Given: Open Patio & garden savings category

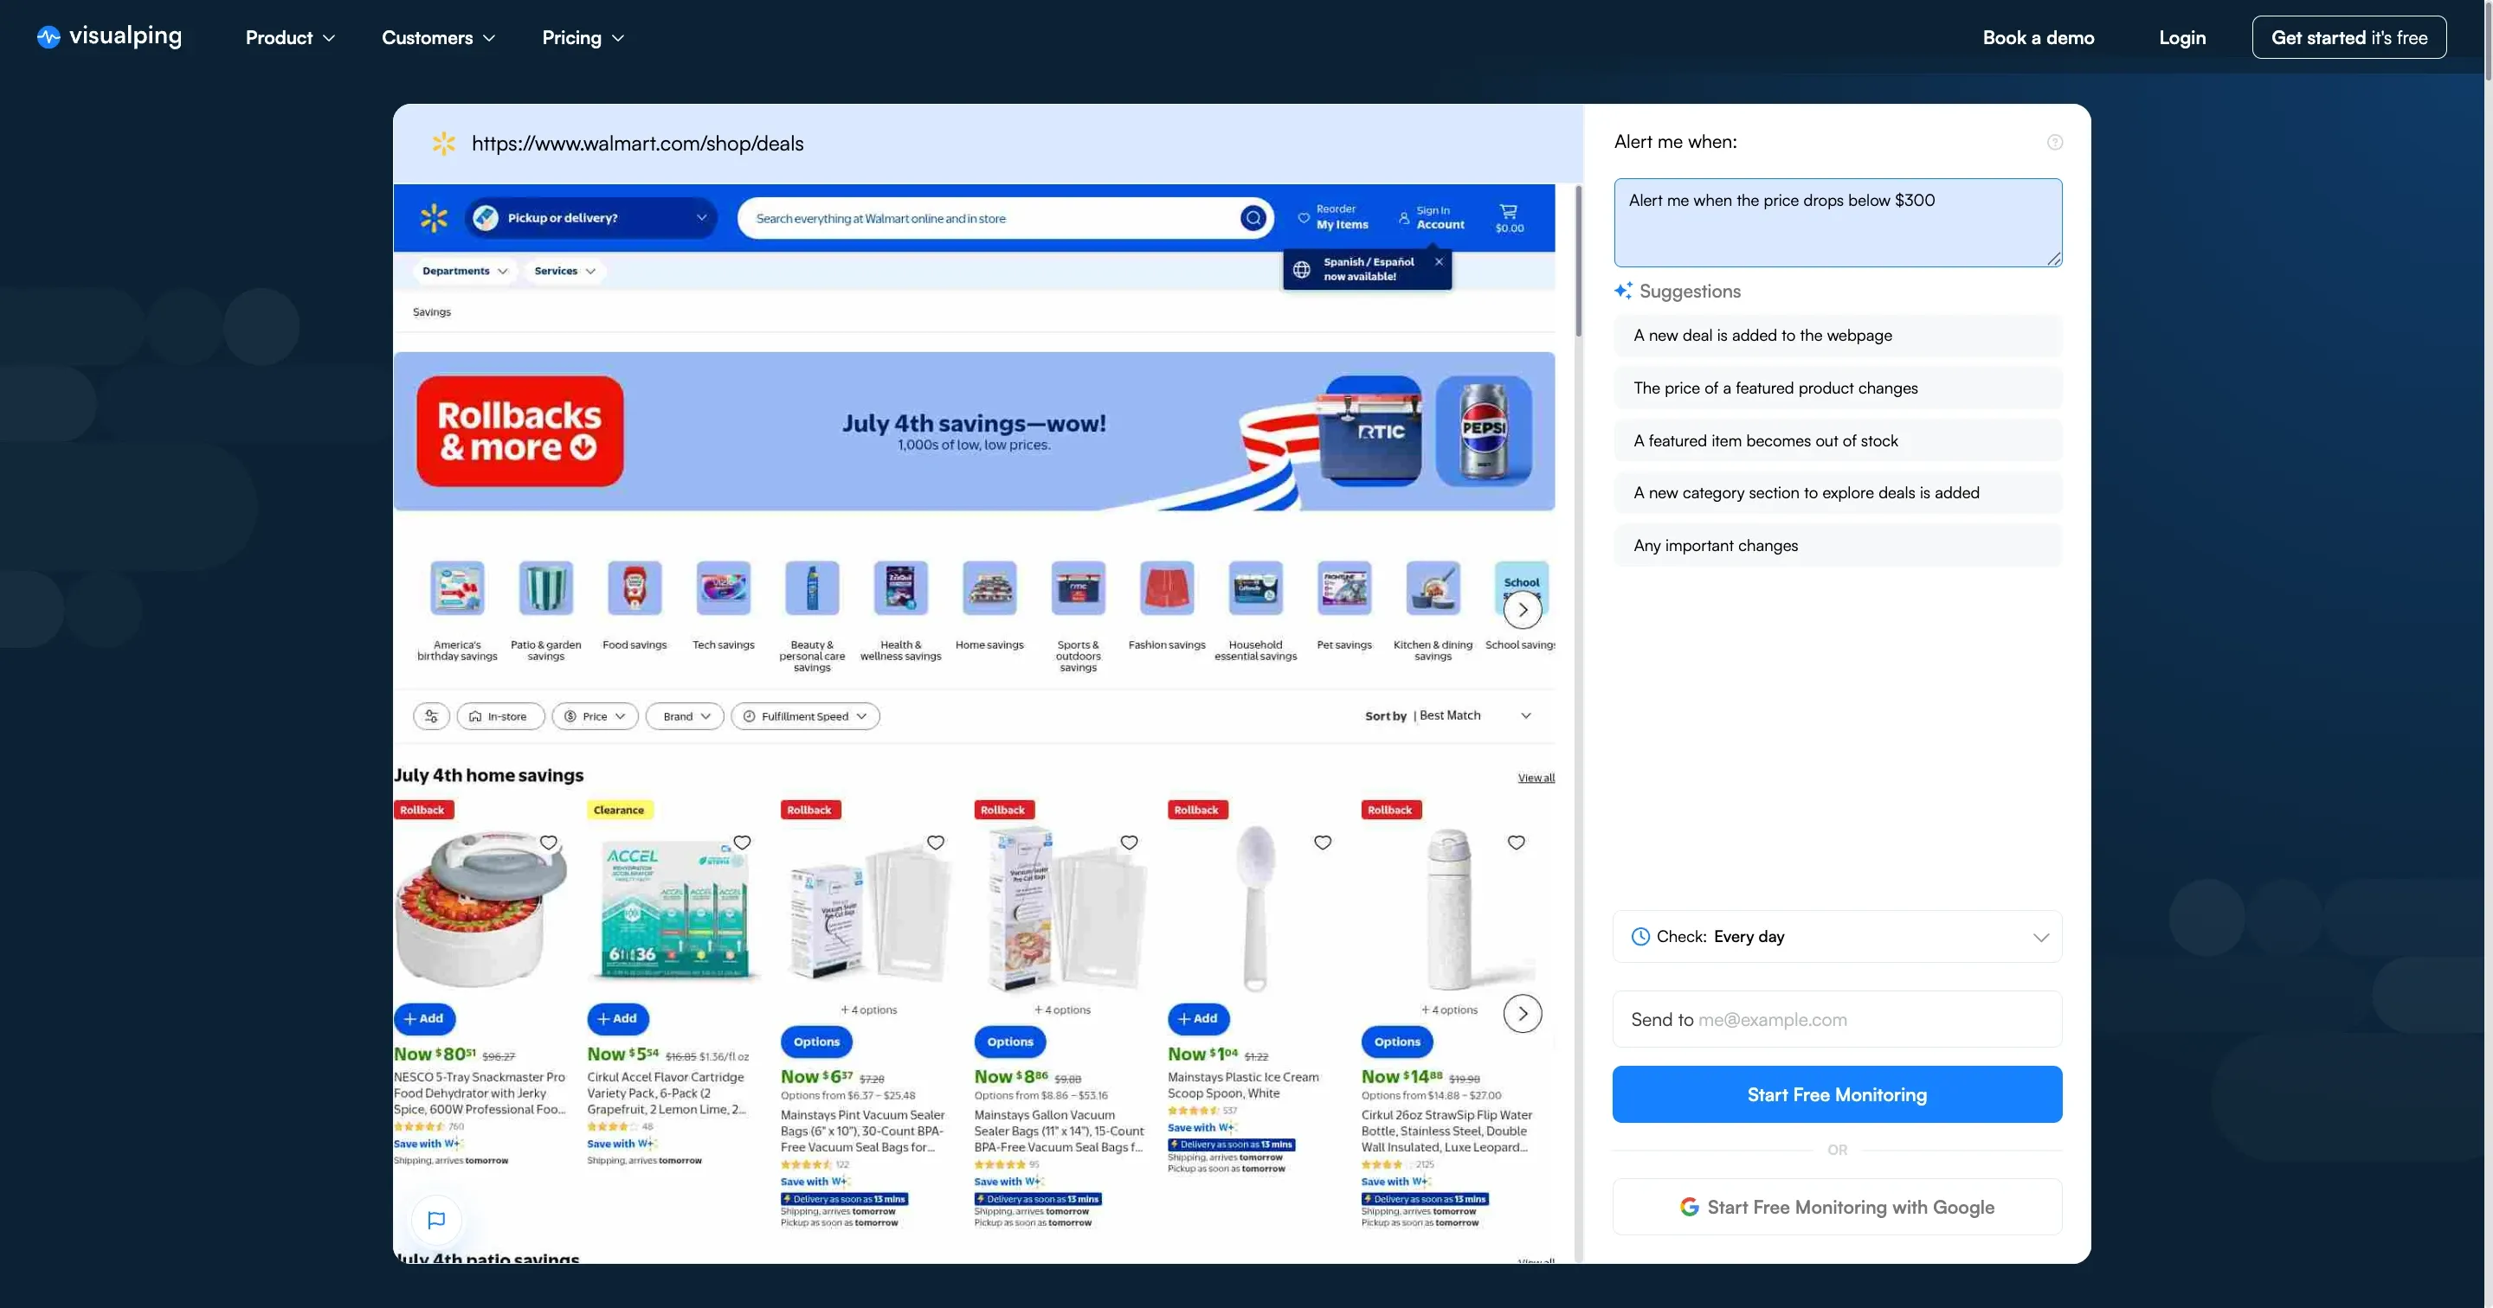Looking at the screenshot, I should click(x=546, y=612).
